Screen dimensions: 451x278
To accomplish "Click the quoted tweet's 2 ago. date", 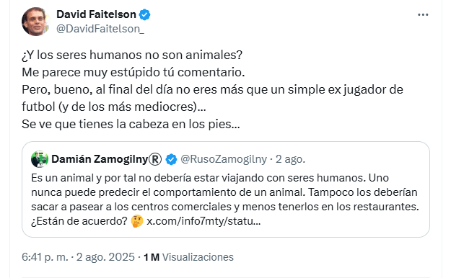I will pos(290,159).
